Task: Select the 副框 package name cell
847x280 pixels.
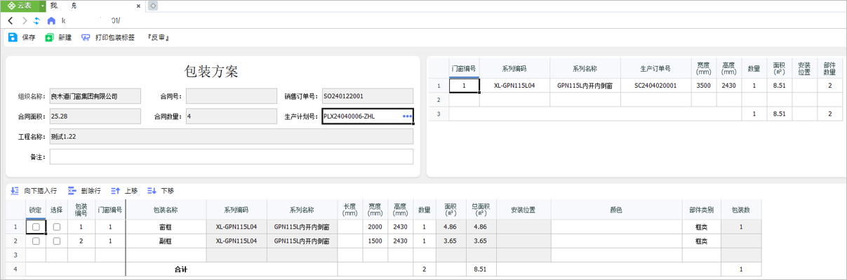Action: click(x=166, y=241)
